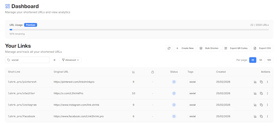Click original URL https://x.com/LShrinkPro
This screenshot has height=127, width=279.
click(x=68, y=93)
